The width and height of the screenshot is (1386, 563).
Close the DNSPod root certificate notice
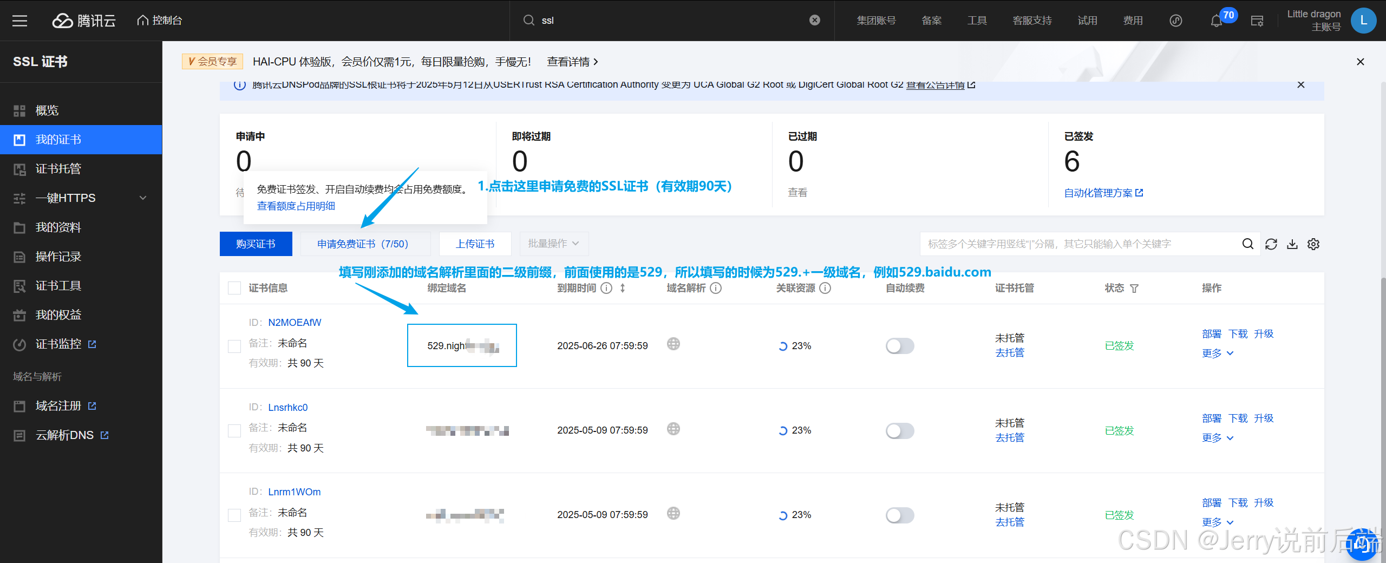point(1300,85)
